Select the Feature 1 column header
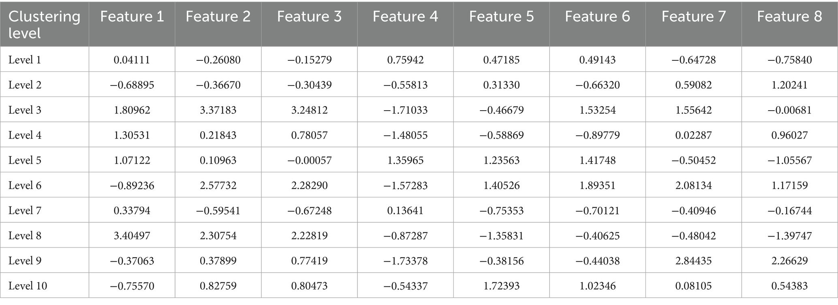The width and height of the screenshot is (838, 305). [x=132, y=16]
